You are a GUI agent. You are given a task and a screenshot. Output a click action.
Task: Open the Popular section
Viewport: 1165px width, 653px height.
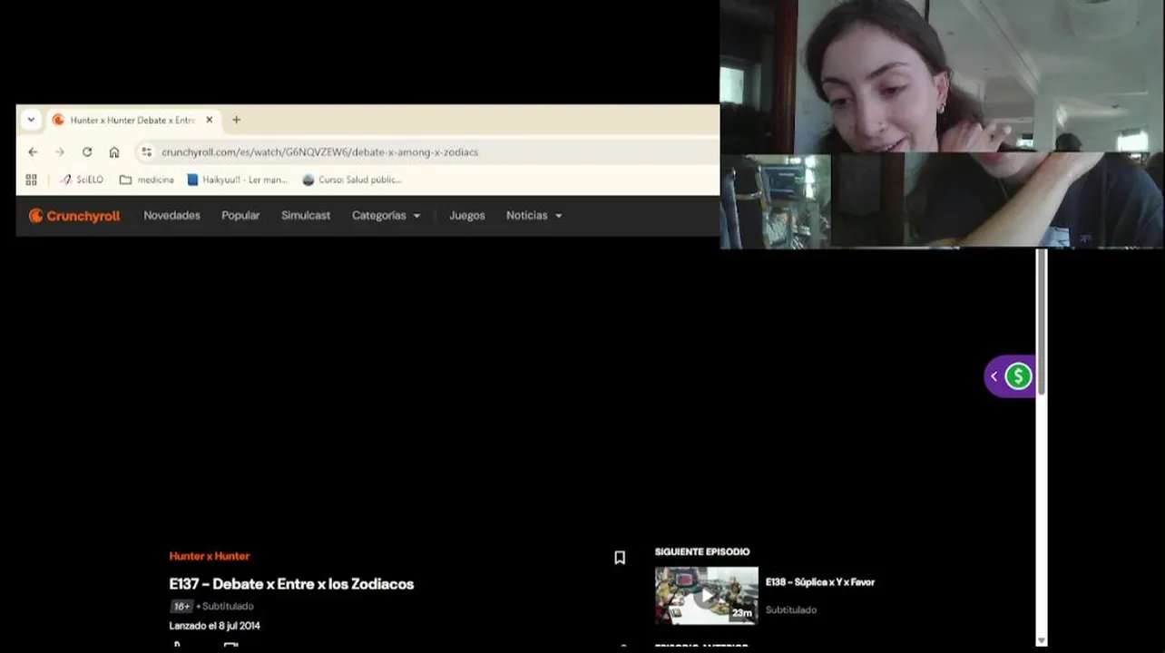tap(240, 216)
